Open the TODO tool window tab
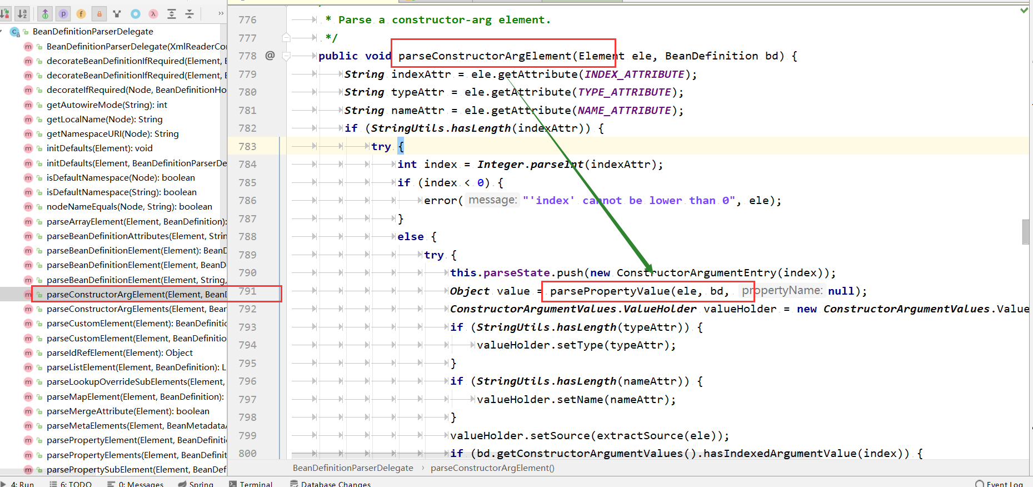This screenshot has height=487, width=1033. (x=71, y=484)
